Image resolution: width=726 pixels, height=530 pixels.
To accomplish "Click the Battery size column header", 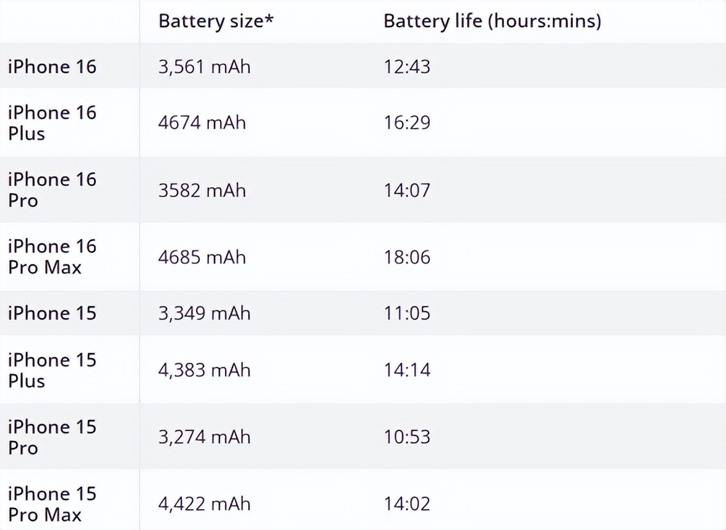I will [x=216, y=21].
